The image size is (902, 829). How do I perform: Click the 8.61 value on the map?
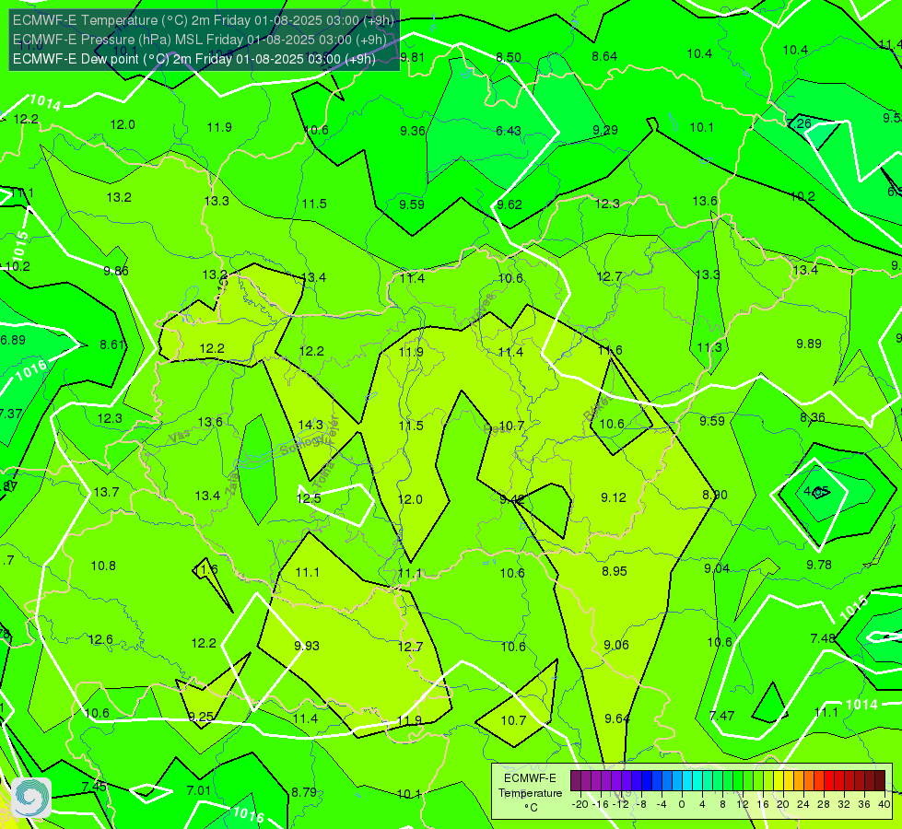[112, 344]
